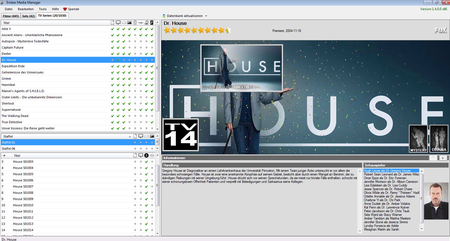Viewport: 450px width, 241px height.
Task: Click the page icon in the episode list header
Action: pos(135,155)
